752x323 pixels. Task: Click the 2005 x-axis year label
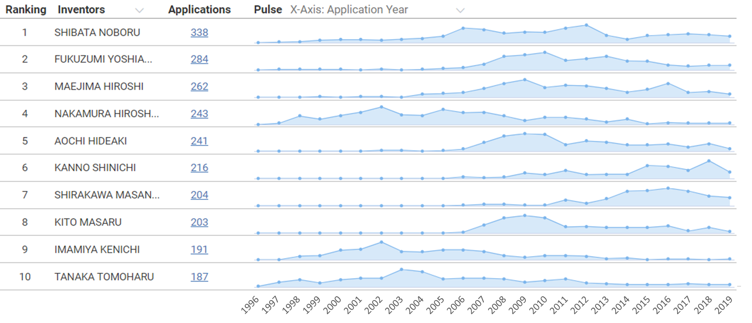435,304
